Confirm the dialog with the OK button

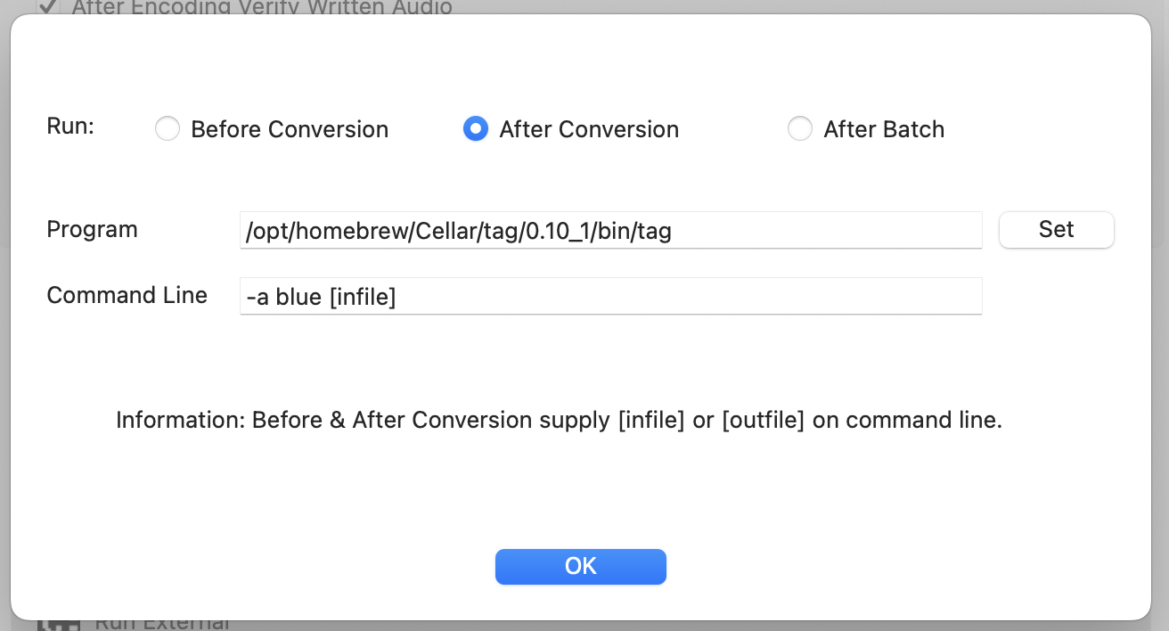pos(580,567)
